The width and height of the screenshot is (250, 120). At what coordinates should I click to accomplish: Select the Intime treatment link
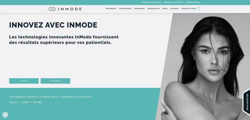tap(37, 103)
